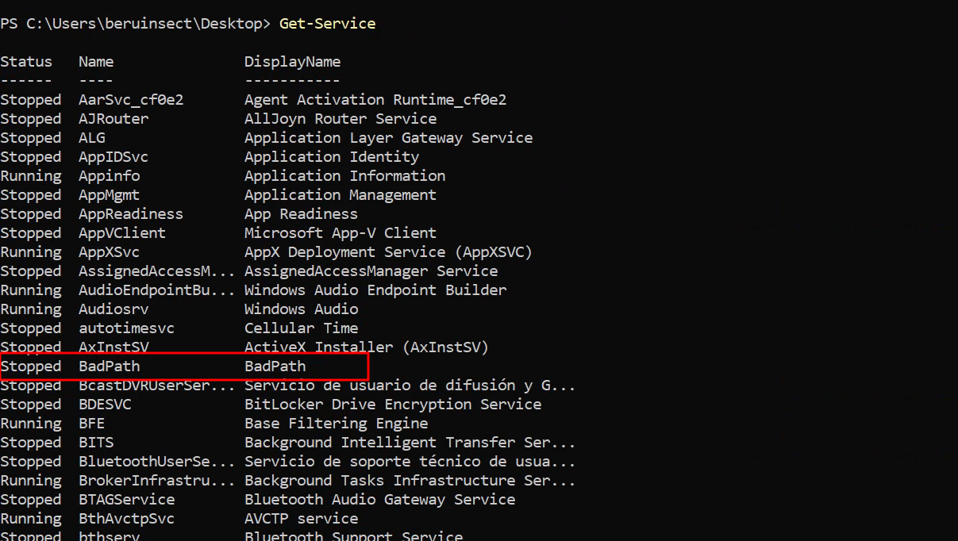Image resolution: width=958 pixels, height=541 pixels.
Task: Select the BDESVC service name
Action: pyautogui.click(x=105, y=405)
